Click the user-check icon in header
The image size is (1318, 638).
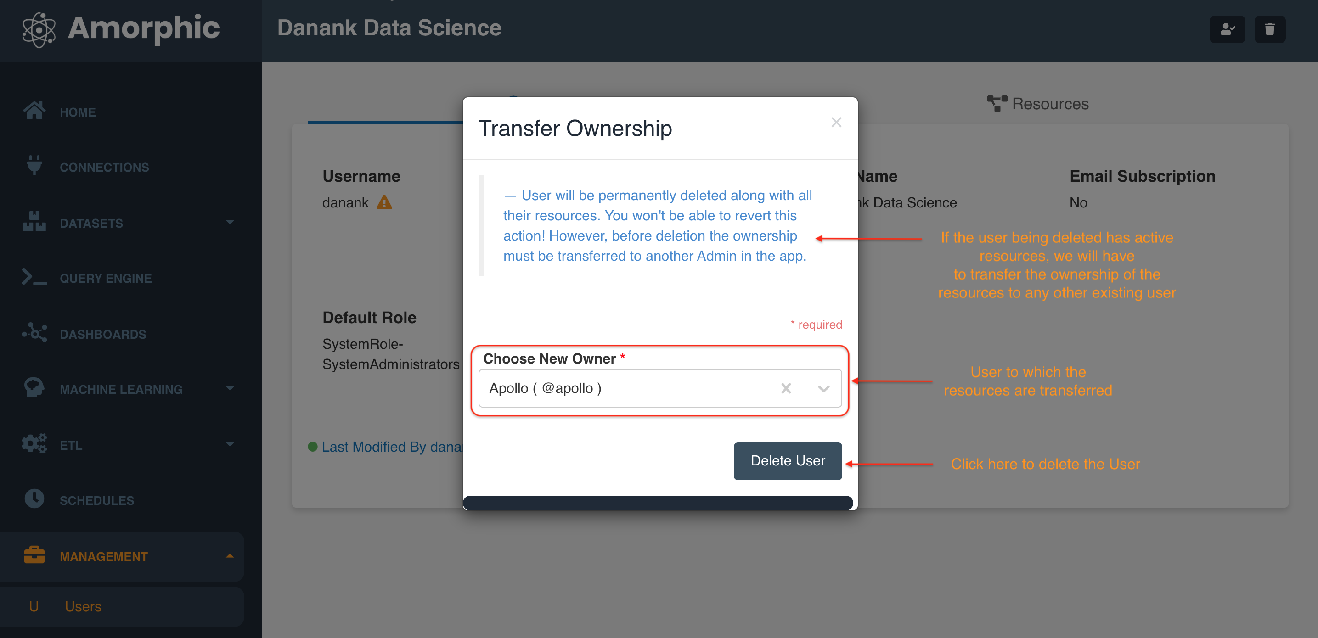click(1227, 29)
